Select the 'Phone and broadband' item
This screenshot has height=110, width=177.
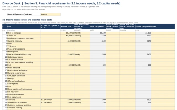24,49
